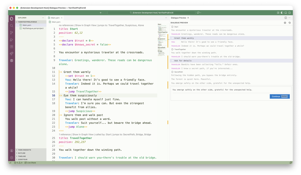Viewport: 301px width, 175px height.
Task: Select the "Ask for details" dialogue option
Action: tap(182, 60)
